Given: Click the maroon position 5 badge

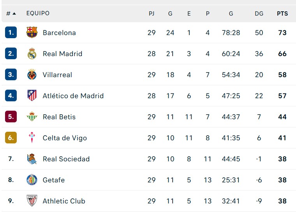Looking at the screenshot, I should tap(11, 117).
